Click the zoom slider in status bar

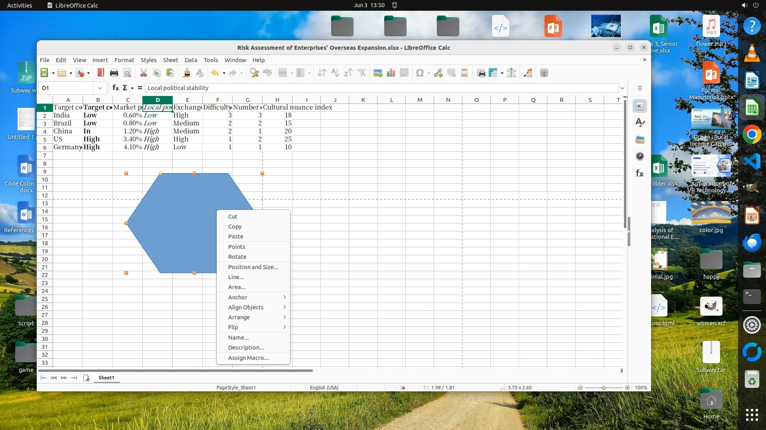pyautogui.click(x=603, y=388)
